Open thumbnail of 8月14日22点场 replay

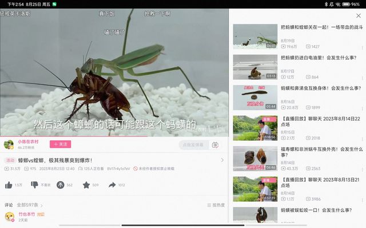pyautogui.click(x=255, y=128)
